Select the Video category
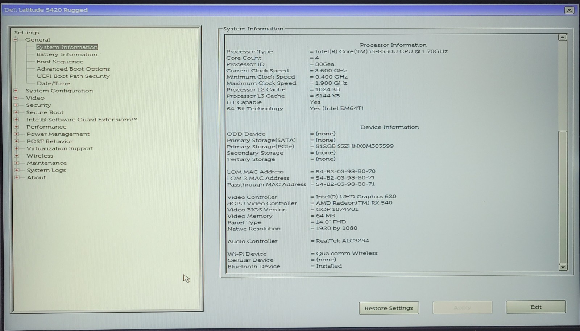580x331 pixels. [x=35, y=98]
